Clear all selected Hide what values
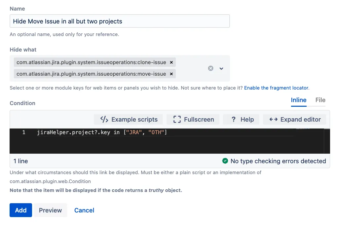Viewport: 339px width, 226px height. tap(210, 68)
